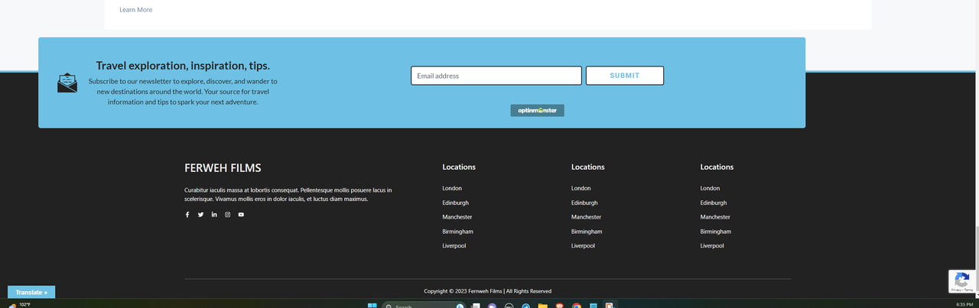Open Google Chrome from the taskbar
Screen dimensions: 979x308
coord(577,306)
